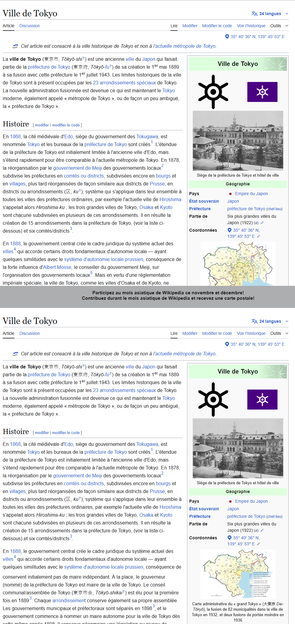
Task: Open the black Tokyo emblem image in the bottom copy
Action: pos(213,399)
